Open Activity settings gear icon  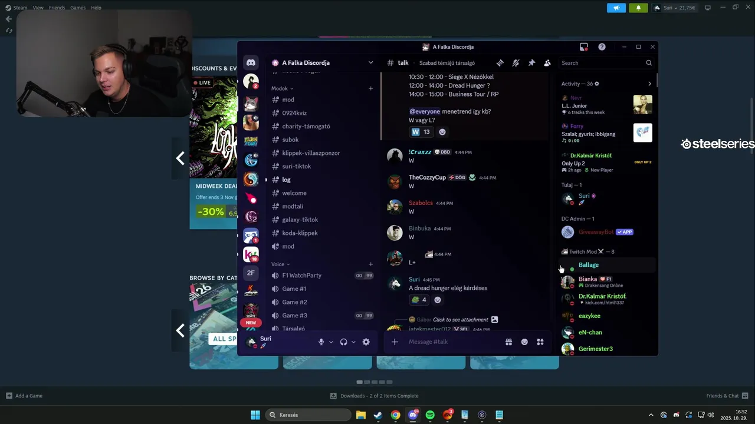pos(597,84)
